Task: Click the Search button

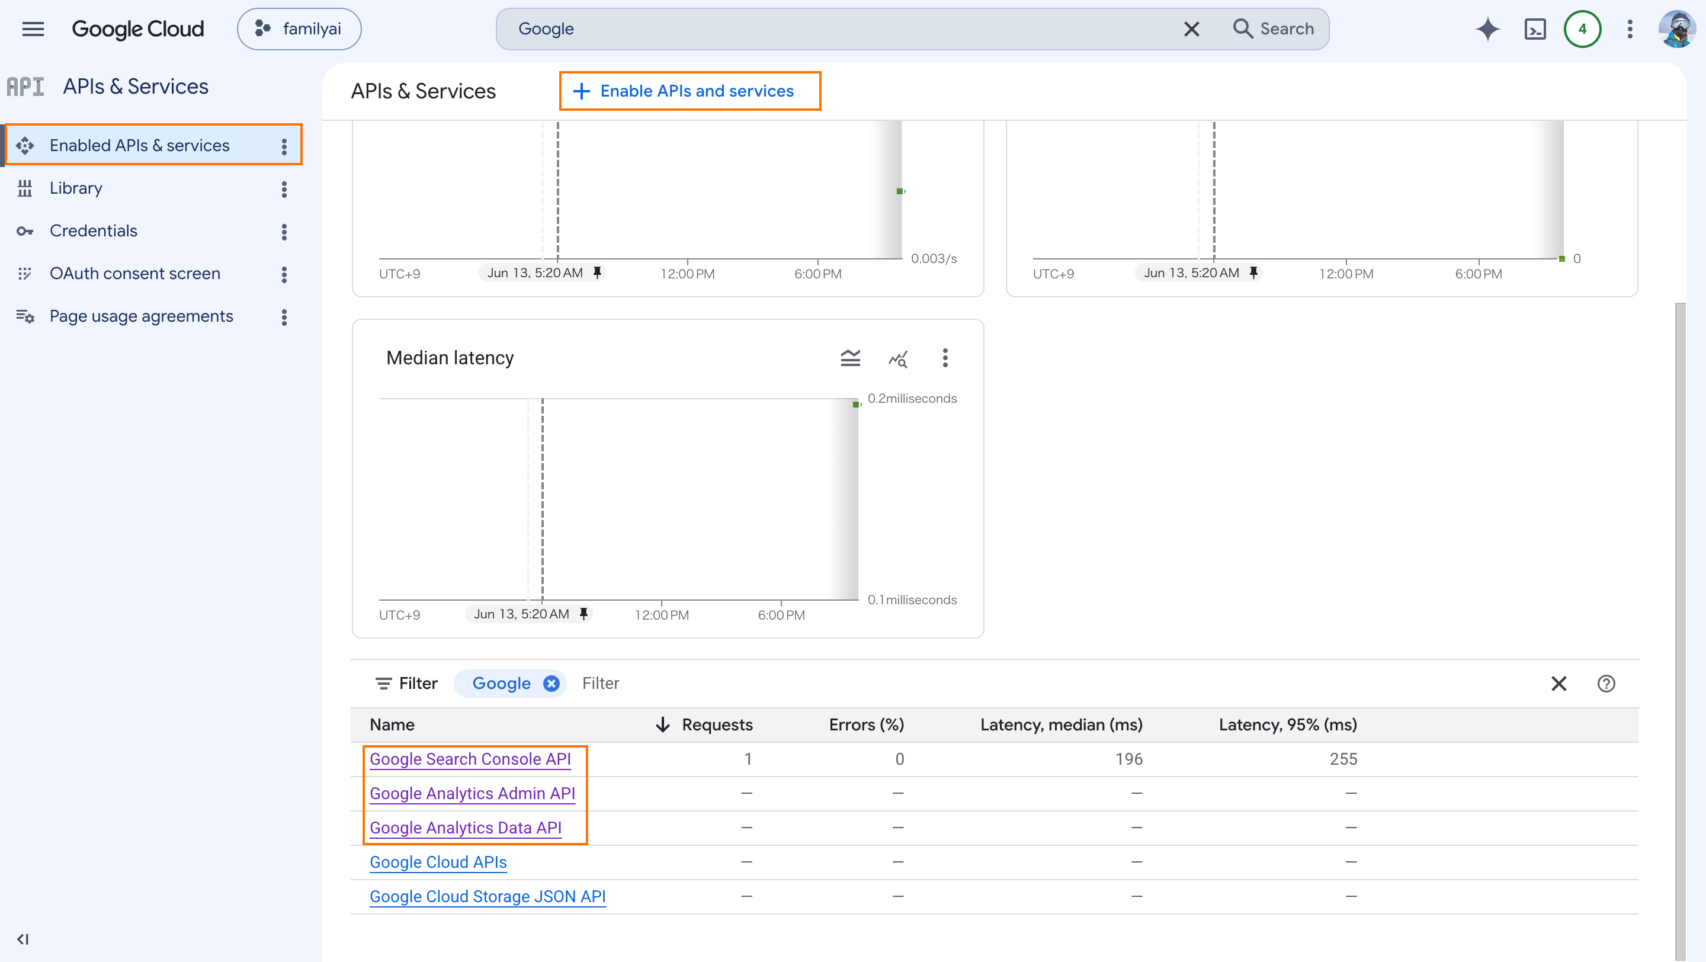Action: pos(1274,29)
